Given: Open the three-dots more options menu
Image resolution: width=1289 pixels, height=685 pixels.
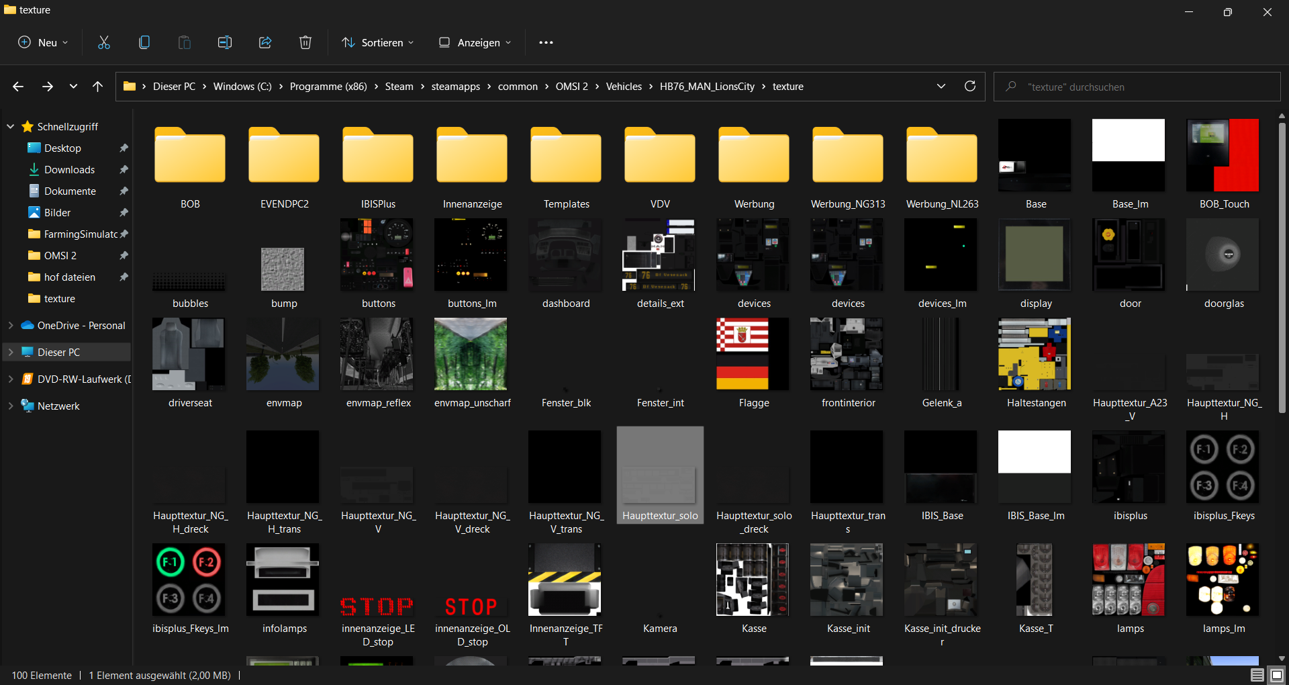Looking at the screenshot, I should [x=546, y=42].
